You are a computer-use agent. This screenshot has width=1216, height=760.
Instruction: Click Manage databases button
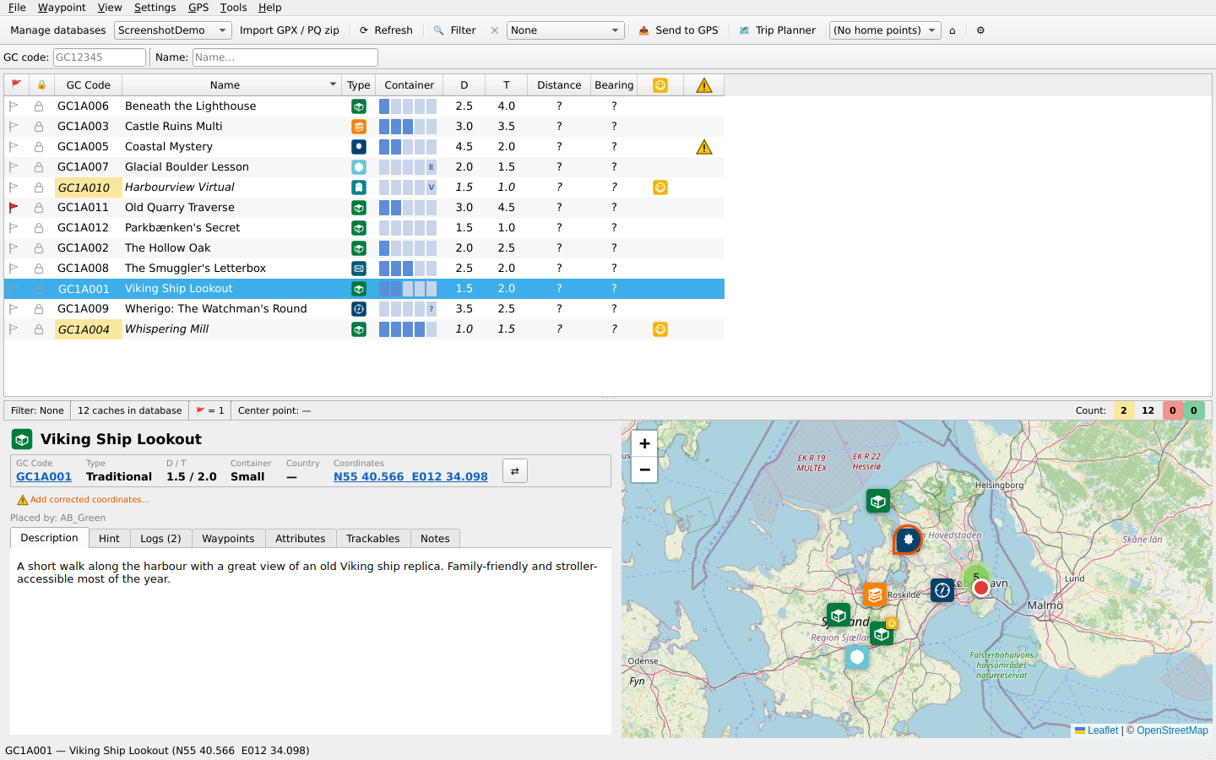(x=58, y=30)
